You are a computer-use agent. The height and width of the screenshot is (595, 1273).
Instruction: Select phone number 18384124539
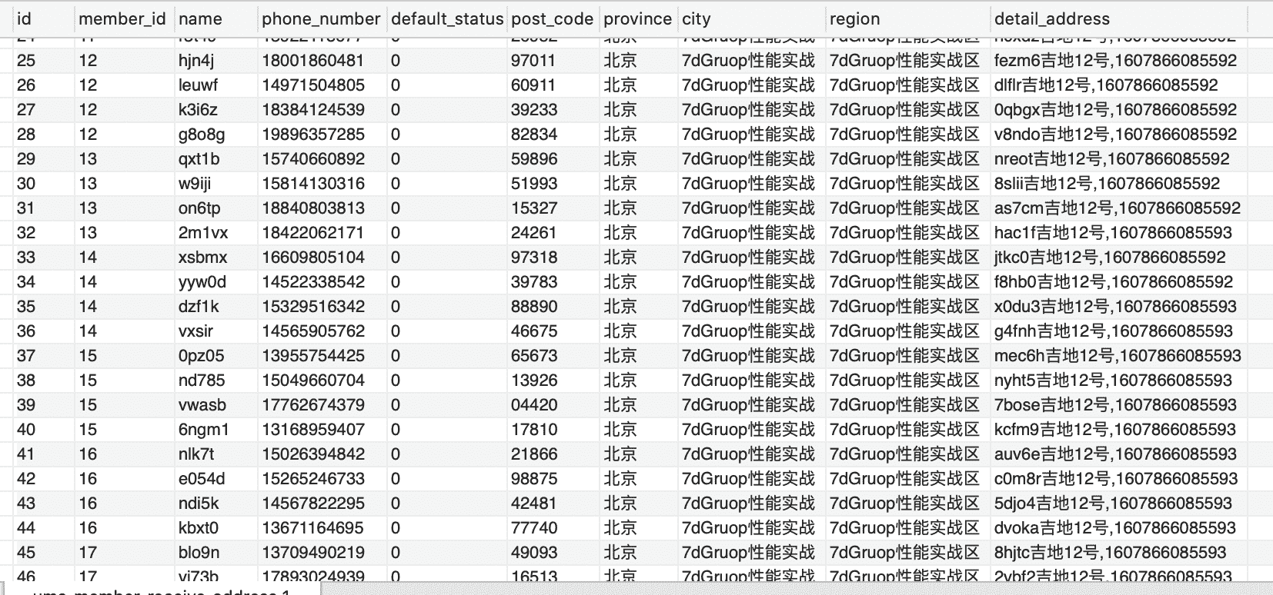[x=313, y=110]
